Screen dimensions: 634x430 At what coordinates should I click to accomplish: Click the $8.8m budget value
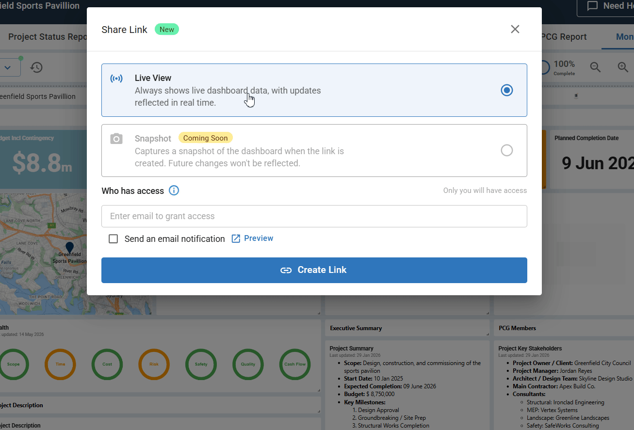click(42, 163)
